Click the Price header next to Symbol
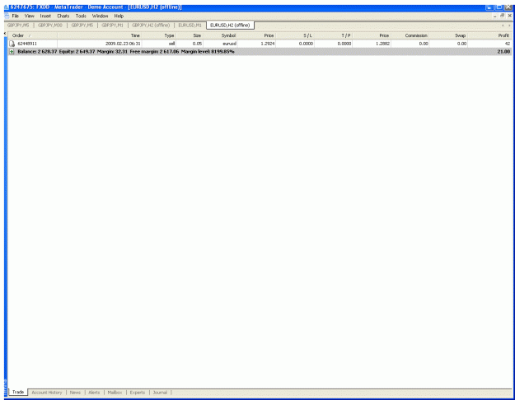The height and width of the screenshot is (400, 515). (x=256, y=35)
